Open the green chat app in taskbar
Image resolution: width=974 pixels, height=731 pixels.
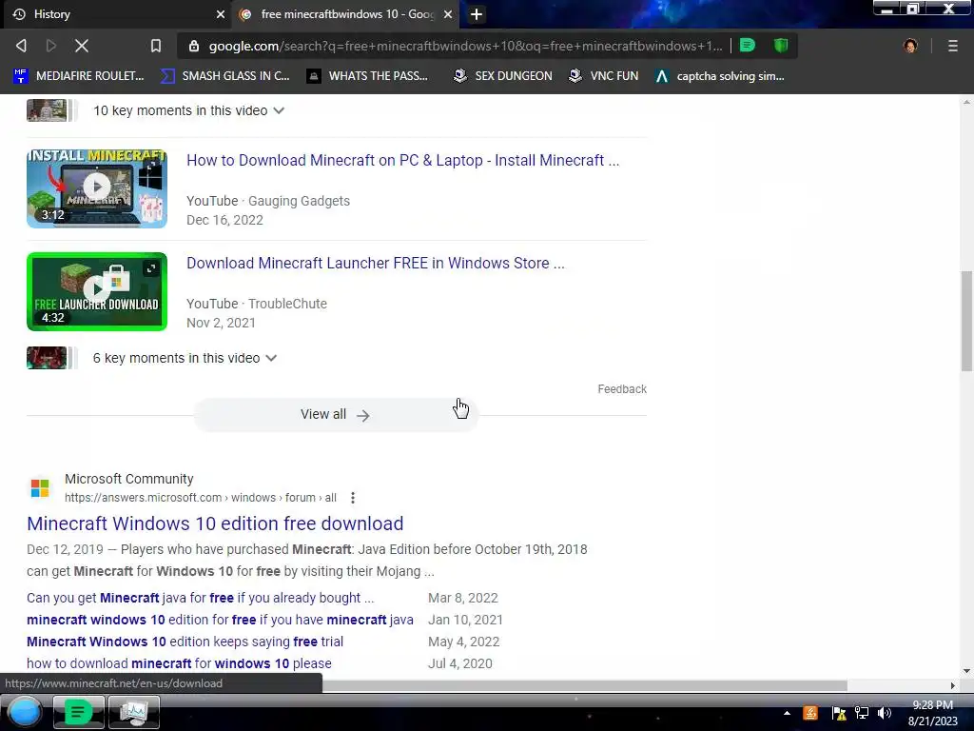pyautogui.click(x=78, y=712)
